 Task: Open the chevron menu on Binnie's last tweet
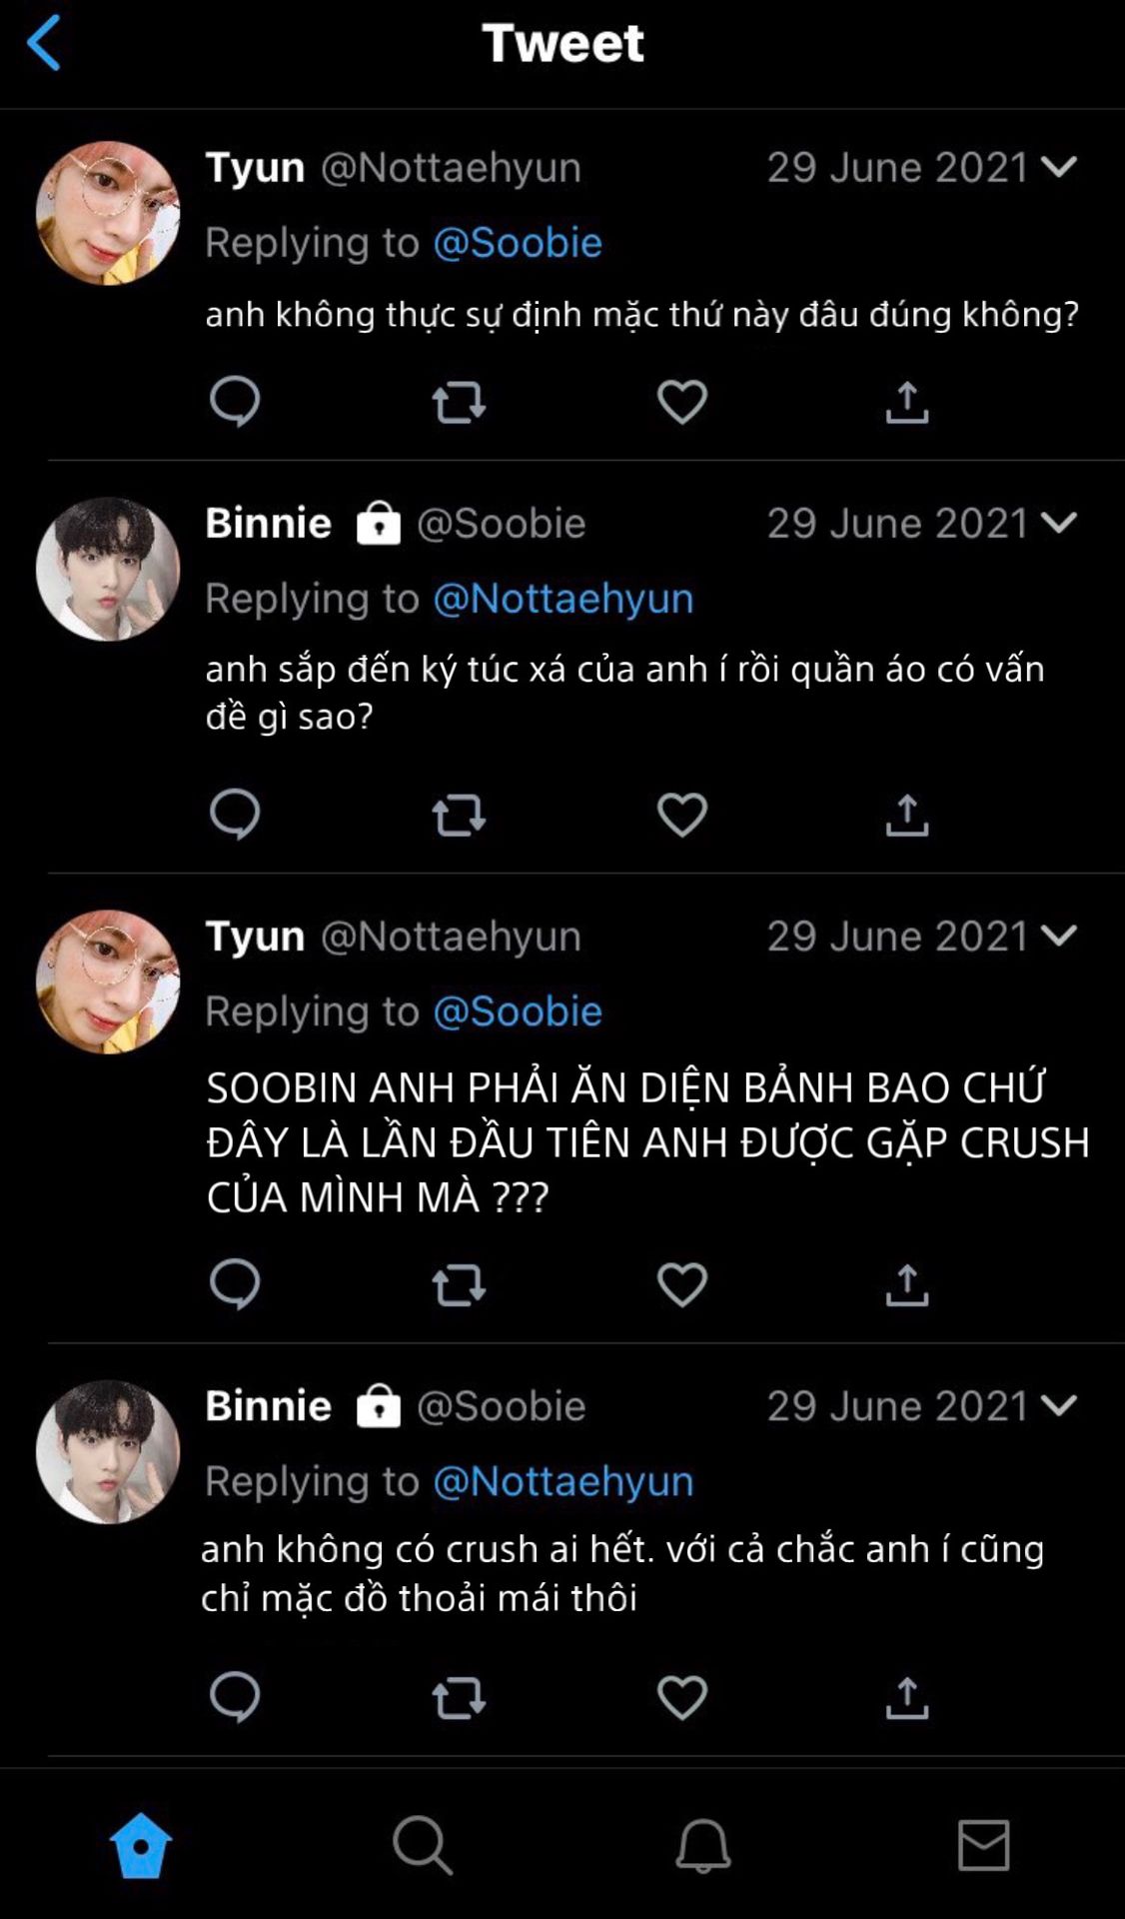click(1058, 1405)
